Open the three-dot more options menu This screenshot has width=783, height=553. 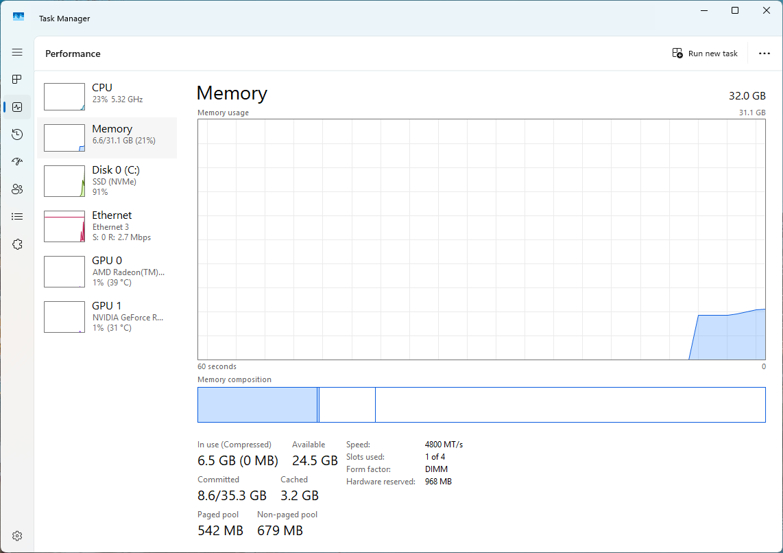(x=764, y=54)
